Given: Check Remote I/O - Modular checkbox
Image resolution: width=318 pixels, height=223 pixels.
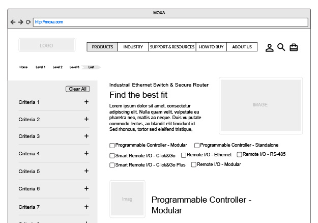Looking at the screenshot, I should click(194, 164).
